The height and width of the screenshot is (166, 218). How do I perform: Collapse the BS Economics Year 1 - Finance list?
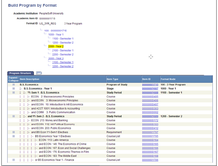pos(13,160)
